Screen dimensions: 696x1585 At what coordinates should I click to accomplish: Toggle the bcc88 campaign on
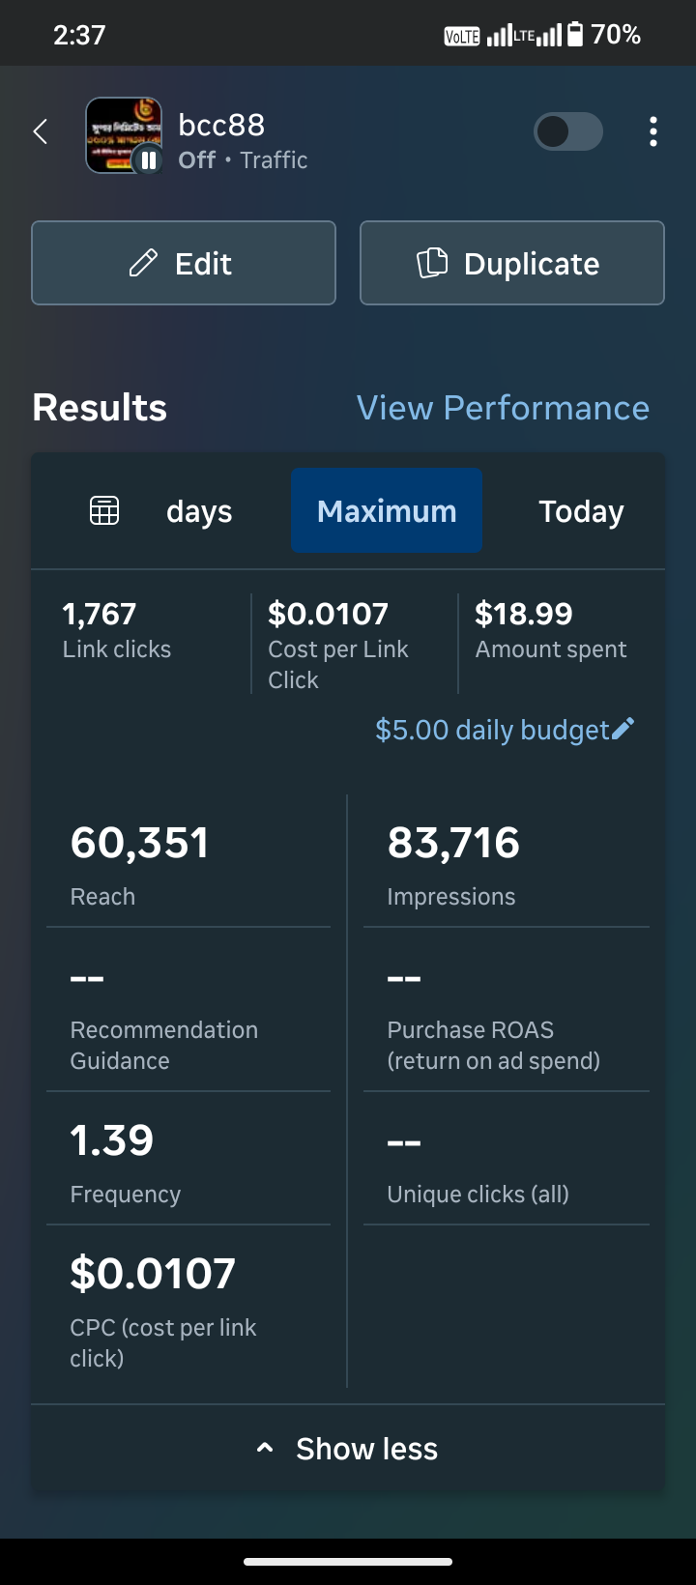[568, 131]
